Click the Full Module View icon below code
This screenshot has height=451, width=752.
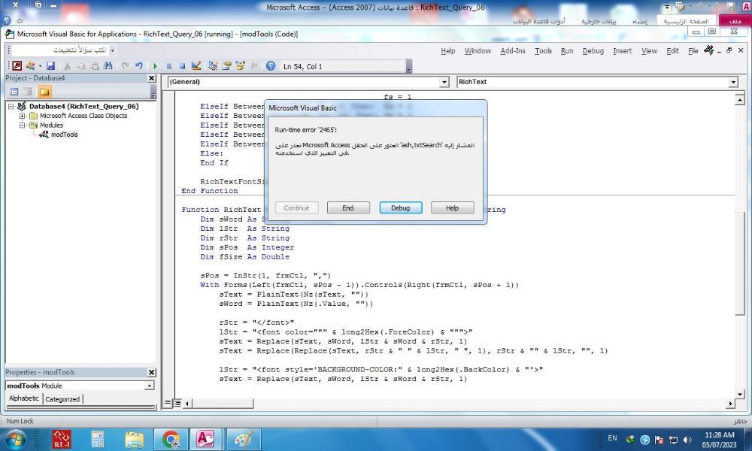177,404
